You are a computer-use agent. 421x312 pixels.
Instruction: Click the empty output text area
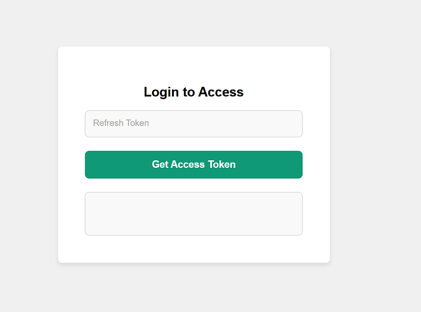click(x=193, y=213)
